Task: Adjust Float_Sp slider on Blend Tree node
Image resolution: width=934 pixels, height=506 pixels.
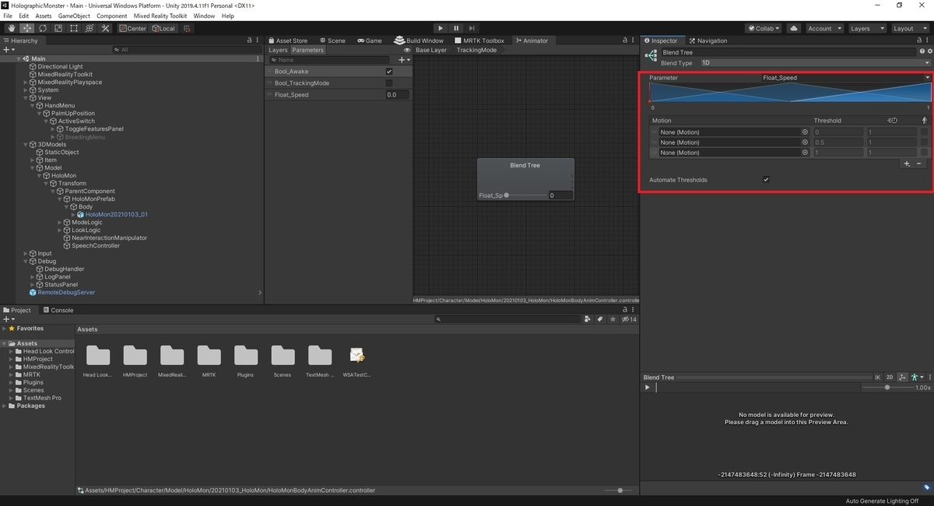Action: [x=525, y=195]
